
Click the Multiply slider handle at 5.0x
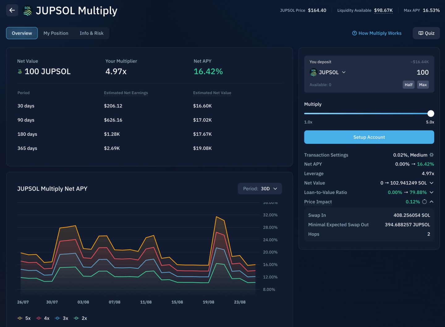tap(430, 114)
